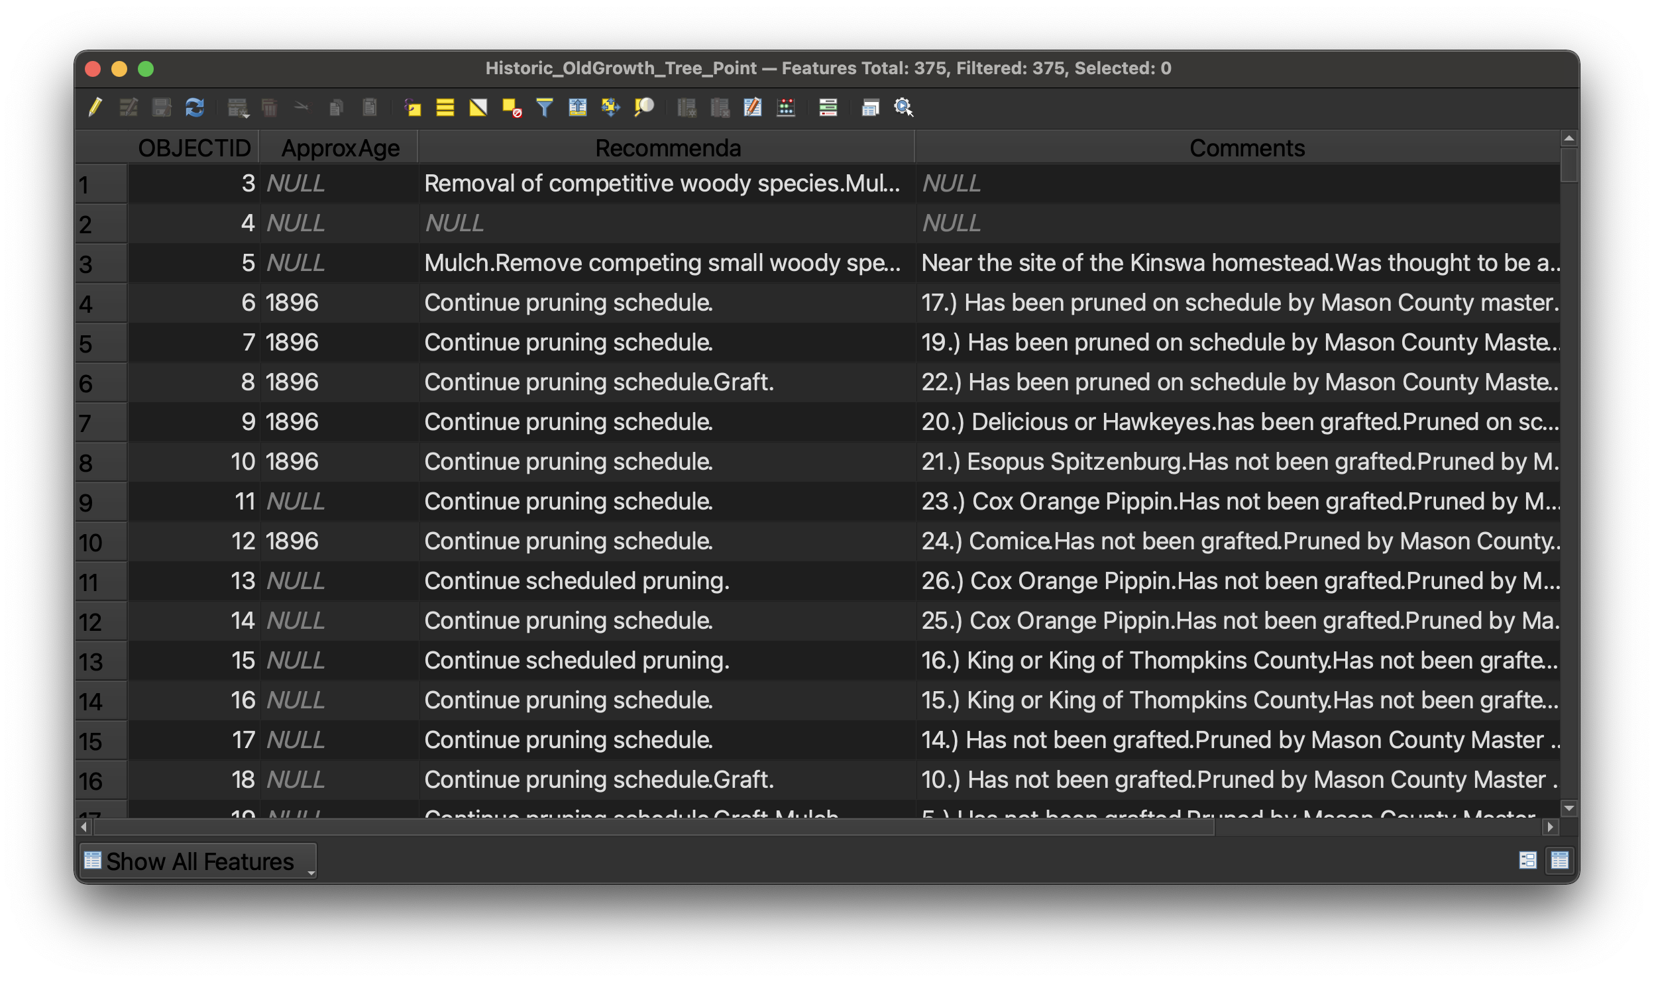Screen dimensions: 1654x982
Task: Click the vertical scrollbar down arrow
Action: coord(1569,808)
